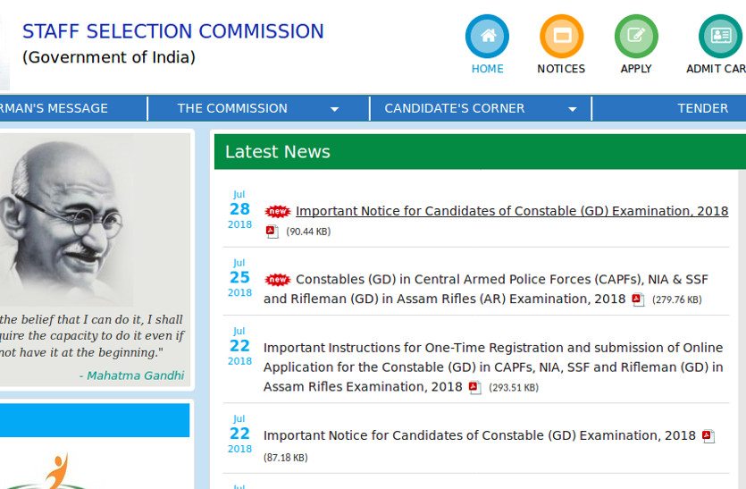This screenshot has height=489, width=746.
Task: Expand The Commission dropdown arrow
Action: (x=334, y=109)
